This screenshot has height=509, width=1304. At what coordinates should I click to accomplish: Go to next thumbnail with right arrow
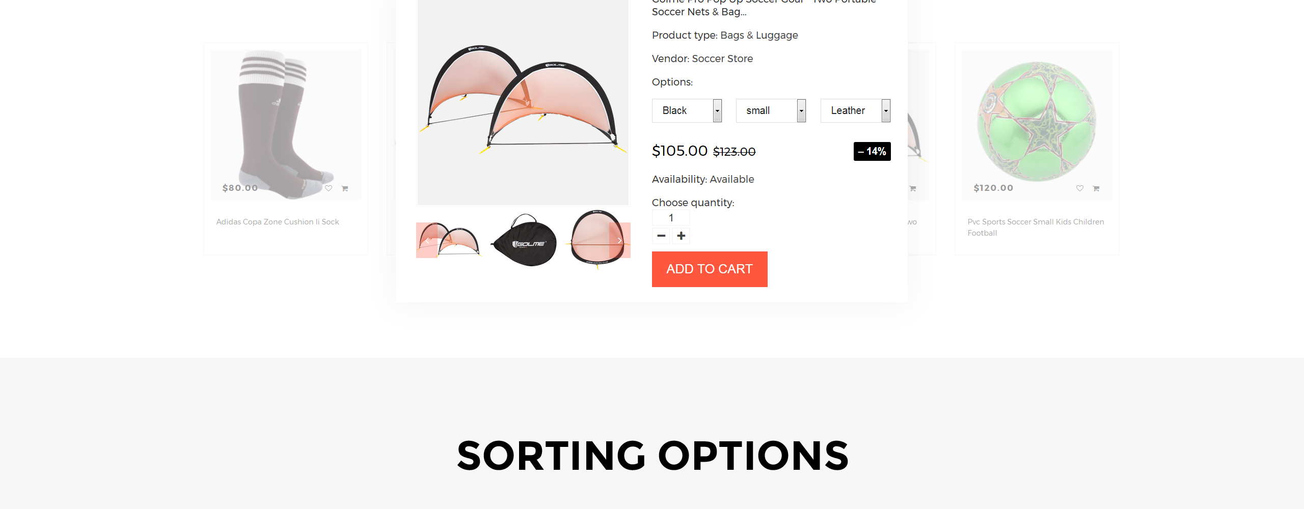[620, 240]
